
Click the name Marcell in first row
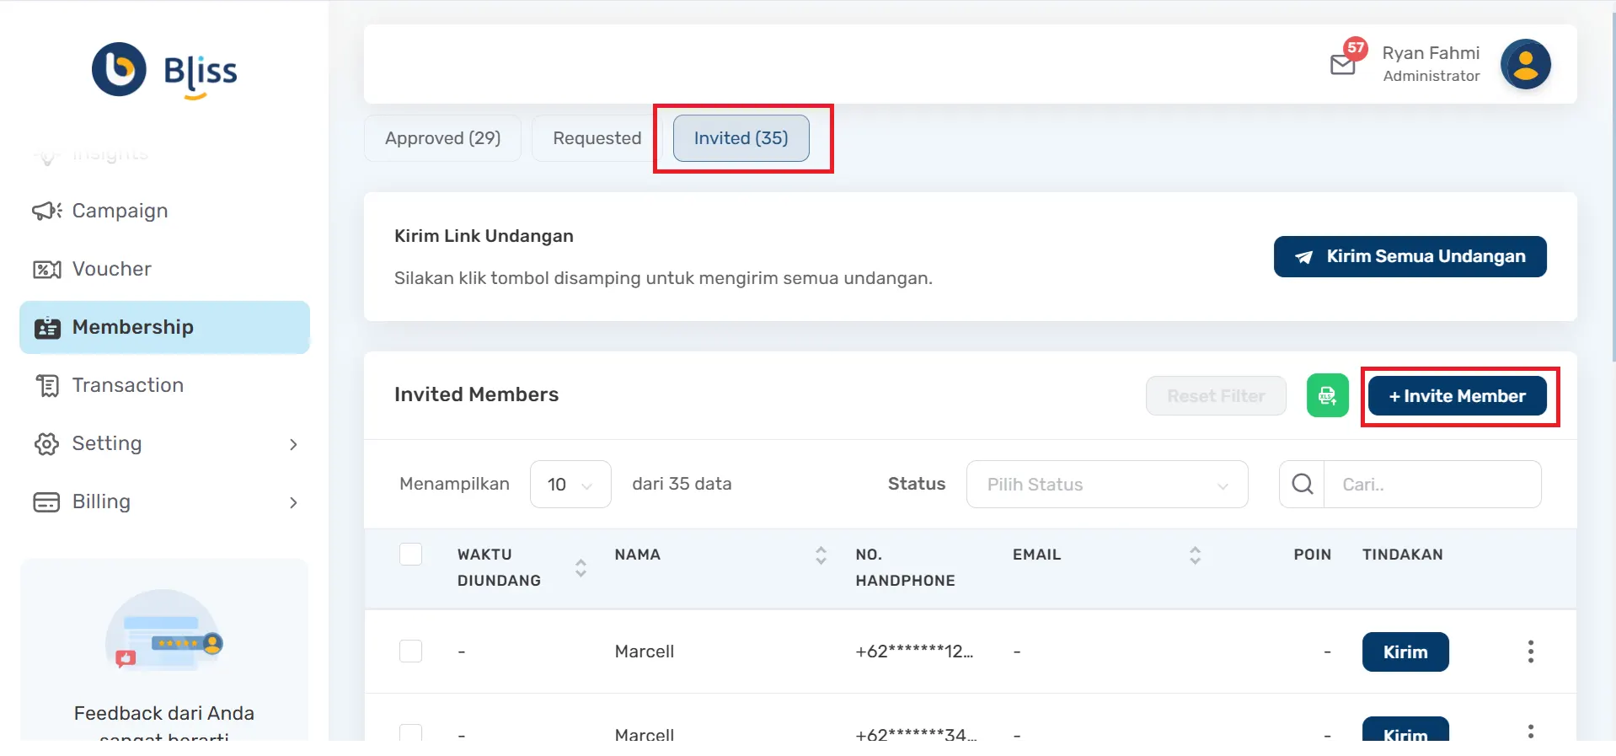pos(645,651)
